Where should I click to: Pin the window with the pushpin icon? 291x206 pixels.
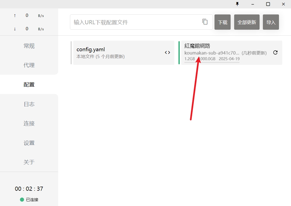[237, 4]
